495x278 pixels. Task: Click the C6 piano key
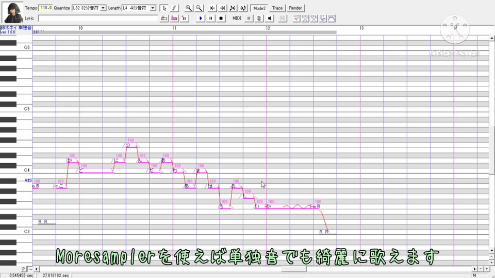coord(16,47)
